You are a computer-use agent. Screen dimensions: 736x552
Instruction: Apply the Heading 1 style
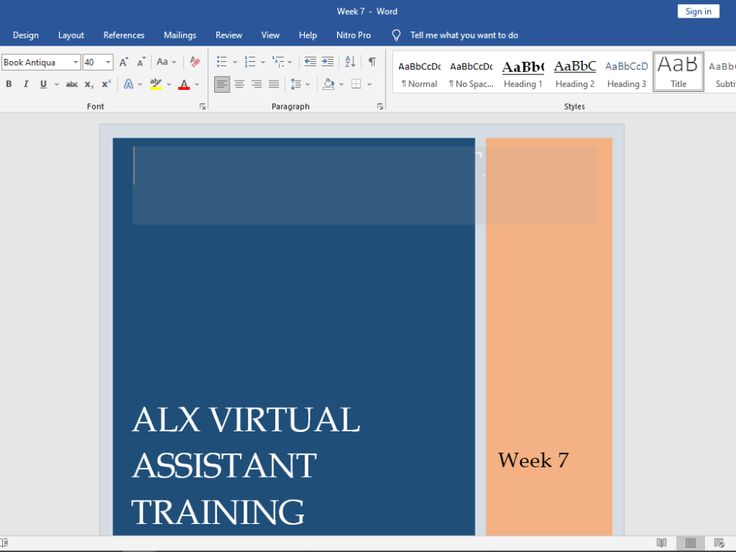click(523, 73)
